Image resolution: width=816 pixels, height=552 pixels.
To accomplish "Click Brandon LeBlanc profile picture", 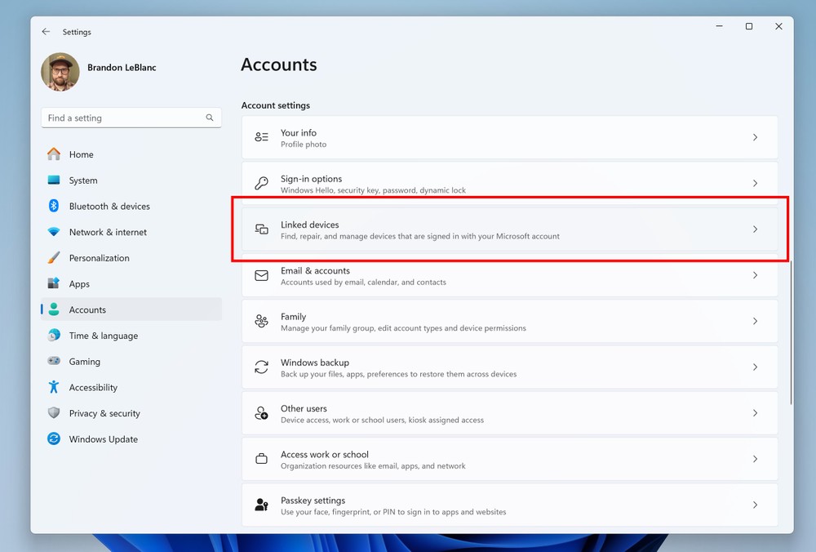I will [x=60, y=72].
